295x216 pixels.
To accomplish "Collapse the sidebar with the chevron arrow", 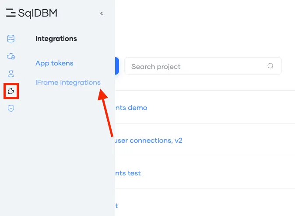I will pos(102,14).
